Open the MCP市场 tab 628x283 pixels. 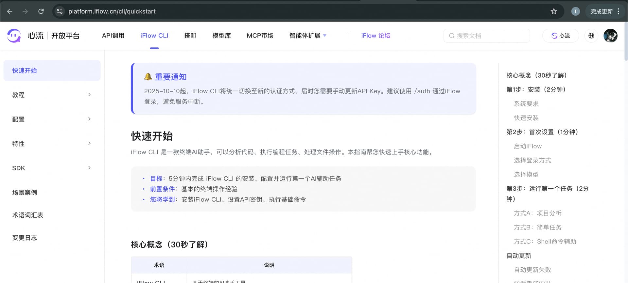260,36
